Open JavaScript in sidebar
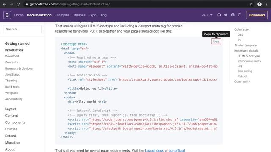This screenshot has height=152, width=271. 12,74
